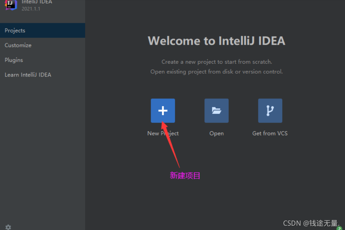
Task: Click the IntelliJ IDEA logo icon
Action: coord(11,4)
